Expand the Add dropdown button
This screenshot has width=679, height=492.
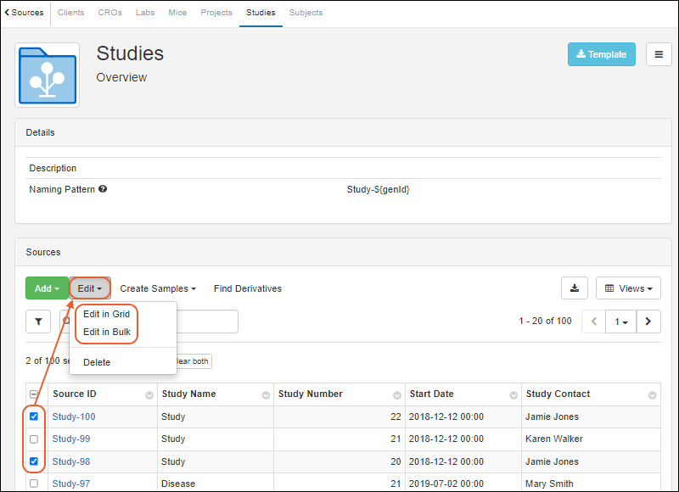pyautogui.click(x=47, y=288)
